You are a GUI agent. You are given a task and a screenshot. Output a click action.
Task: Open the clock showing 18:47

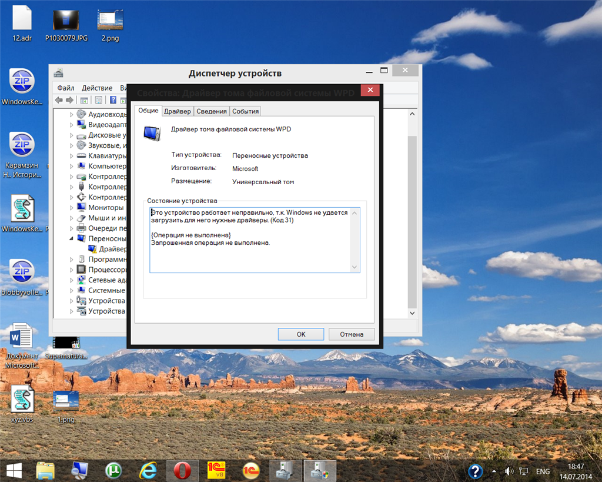coord(576,471)
